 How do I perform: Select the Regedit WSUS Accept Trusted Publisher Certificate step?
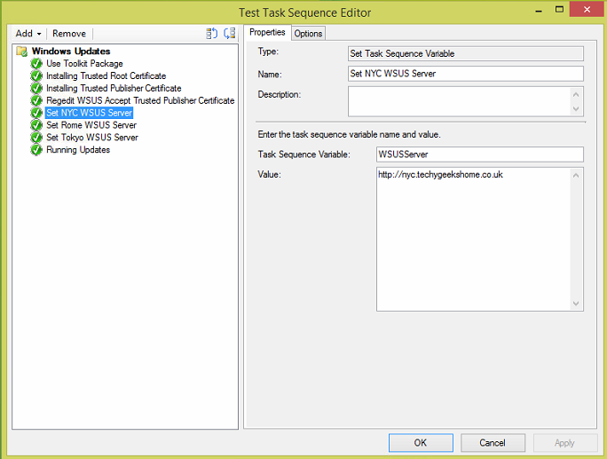pos(140,101)
